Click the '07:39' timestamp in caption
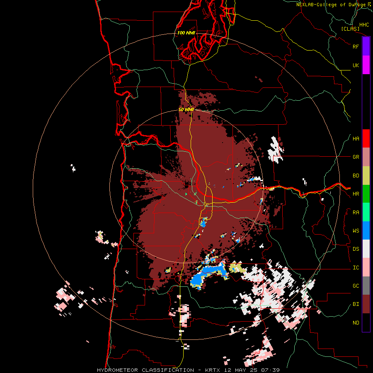 [270, 370]
